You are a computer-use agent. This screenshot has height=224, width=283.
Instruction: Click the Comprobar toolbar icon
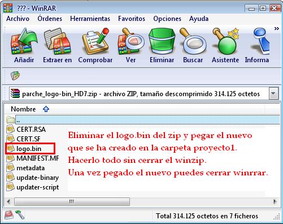95,41
